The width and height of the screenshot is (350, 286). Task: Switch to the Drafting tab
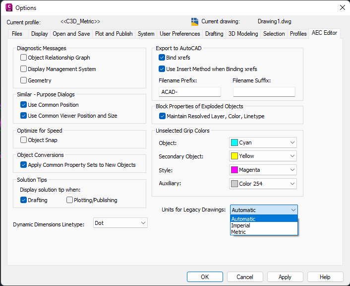point(214,34)
